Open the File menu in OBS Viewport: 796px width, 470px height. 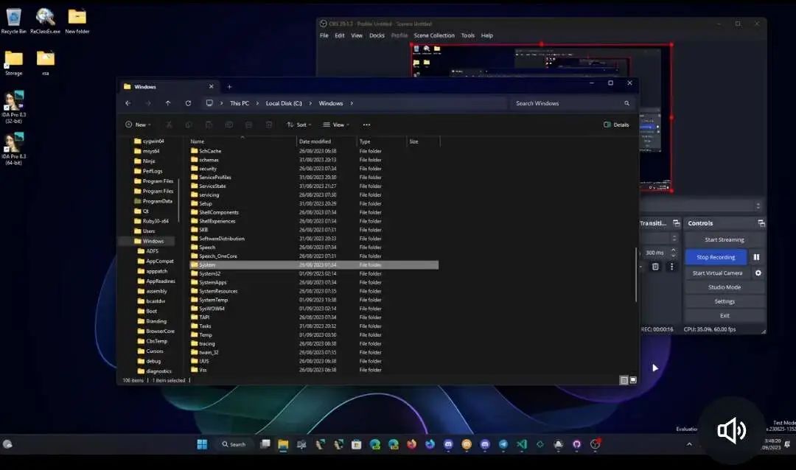[x=324, y=35]
